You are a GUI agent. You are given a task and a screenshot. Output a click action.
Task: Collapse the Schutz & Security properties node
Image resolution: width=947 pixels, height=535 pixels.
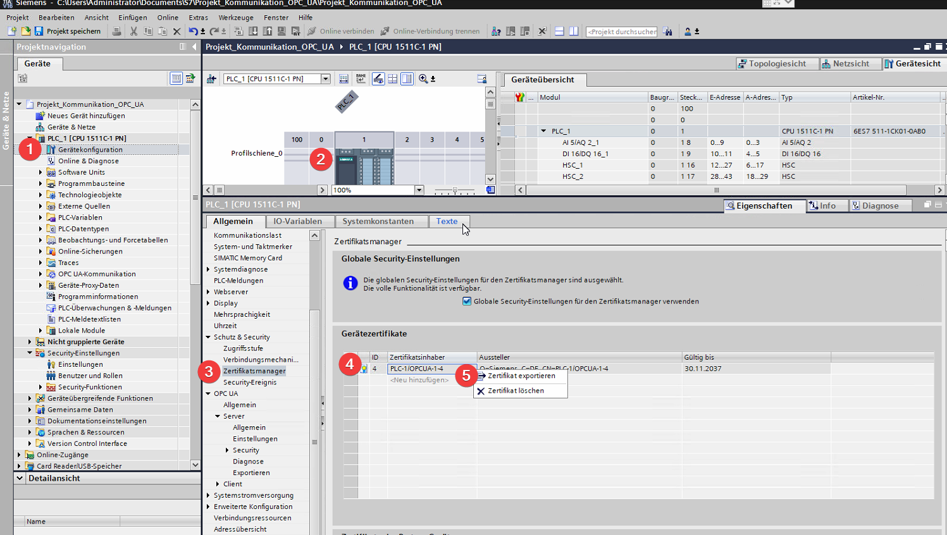[208, 337]
